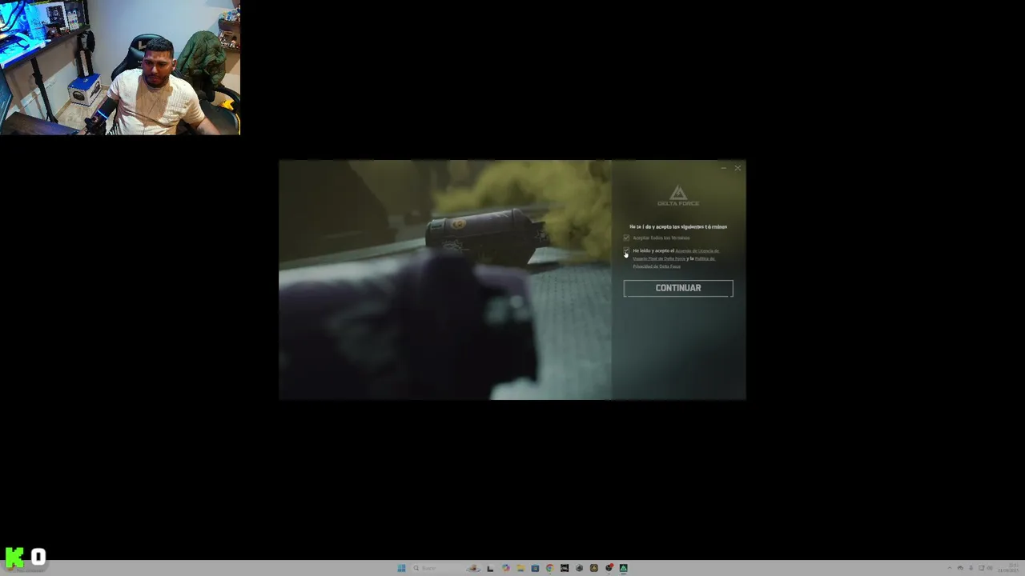Open File Explorer from the taskbar

521,568
